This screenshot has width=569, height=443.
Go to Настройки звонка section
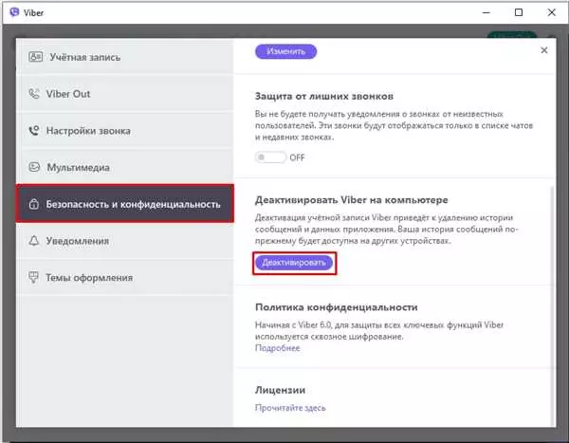[x=124, y=131]
